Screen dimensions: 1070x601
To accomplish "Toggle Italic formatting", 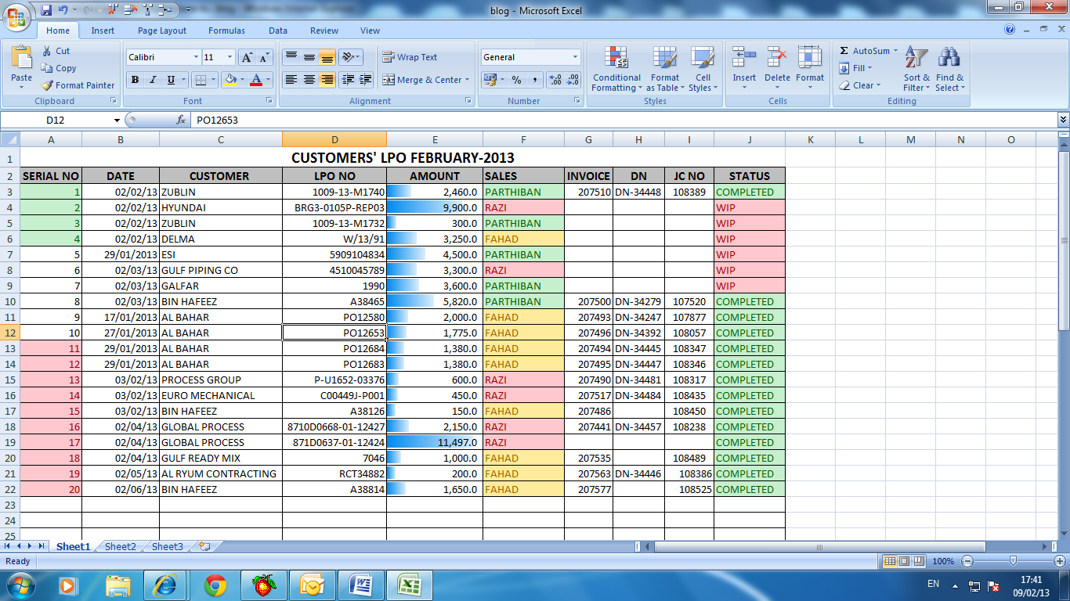I will 152,80.
